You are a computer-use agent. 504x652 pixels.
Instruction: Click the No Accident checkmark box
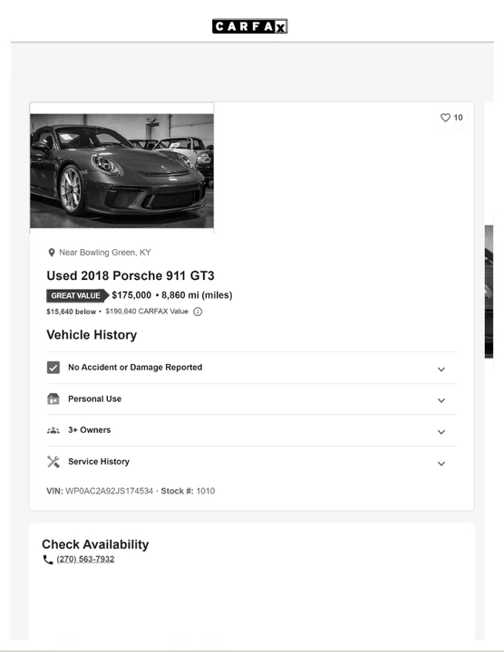(x=53, y=368)
